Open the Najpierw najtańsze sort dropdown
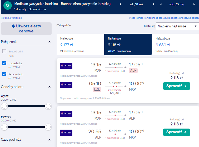 click(x=177, y=26)
